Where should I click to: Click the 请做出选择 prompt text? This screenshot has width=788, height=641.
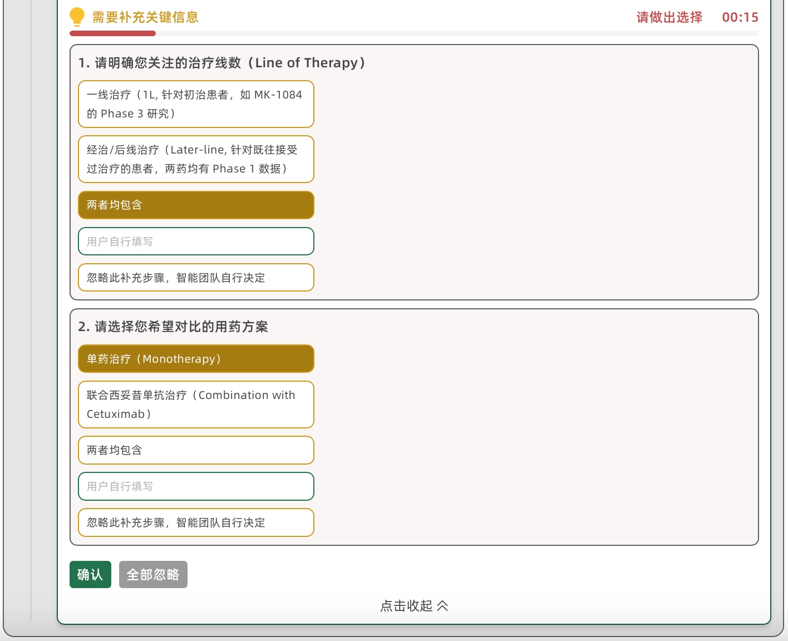(669, 17)
